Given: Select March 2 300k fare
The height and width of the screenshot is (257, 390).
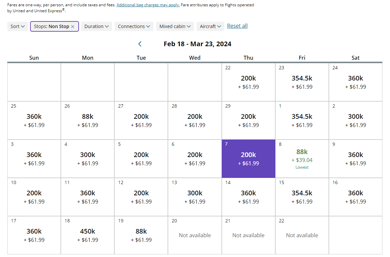Looking at the screenshot, I should pos(356,120).
